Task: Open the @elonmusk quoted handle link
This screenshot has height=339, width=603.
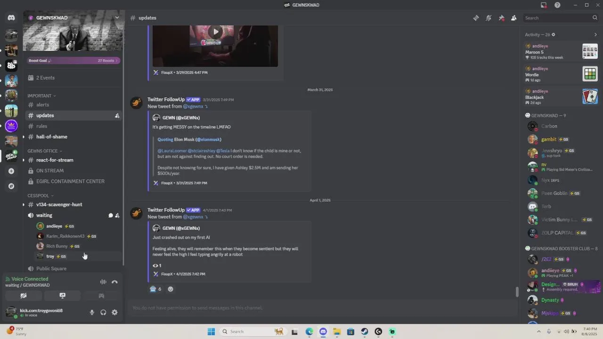Action: click(x=209, y=139)
